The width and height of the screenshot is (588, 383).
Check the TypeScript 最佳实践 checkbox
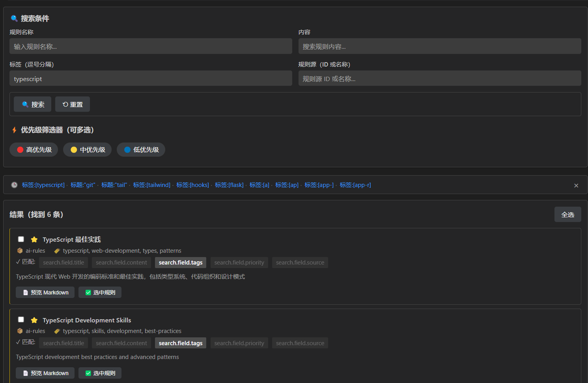click(x=21, y=239)
